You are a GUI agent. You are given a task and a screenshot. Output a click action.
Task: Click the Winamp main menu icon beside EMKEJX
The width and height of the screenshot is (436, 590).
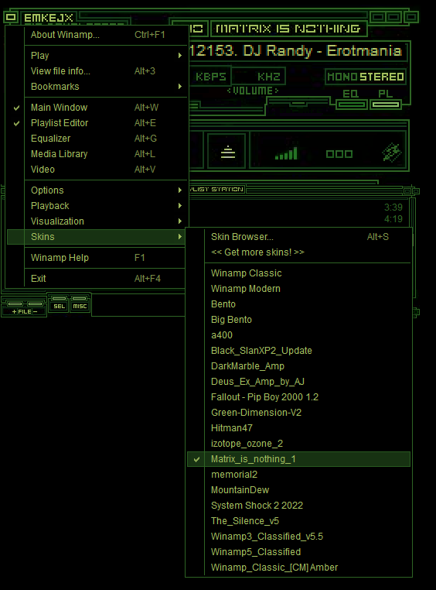[11, 17]
